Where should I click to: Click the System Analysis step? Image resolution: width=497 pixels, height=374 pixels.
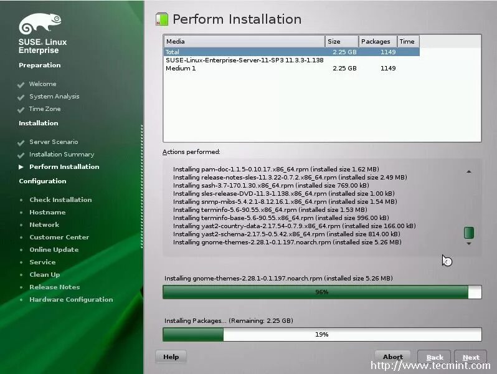tap(54, 96)
